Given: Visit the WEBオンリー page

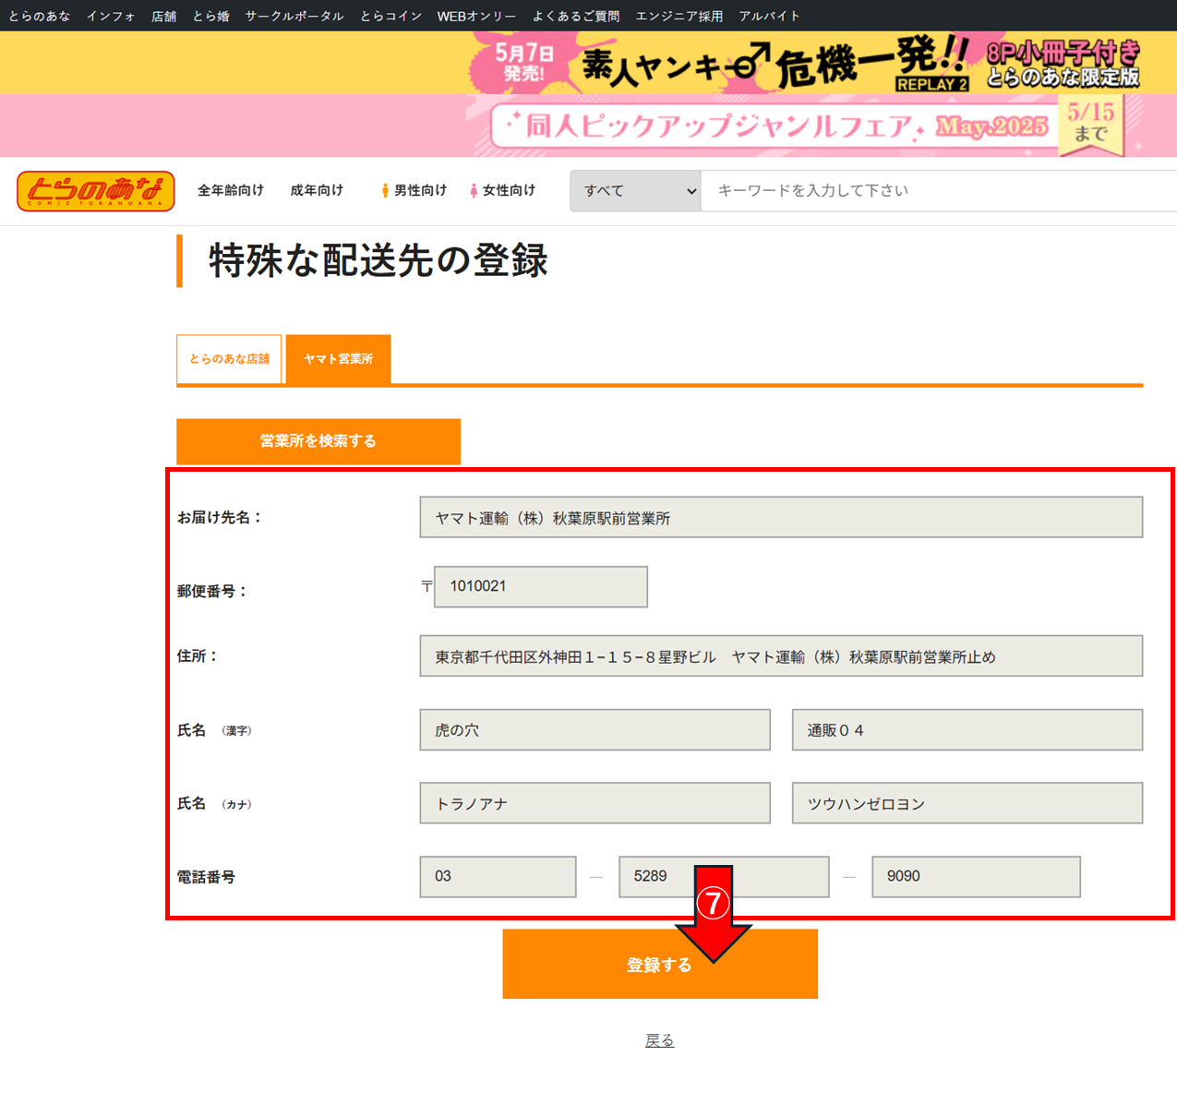Looking at the screenshot, I should pos(476,16).
